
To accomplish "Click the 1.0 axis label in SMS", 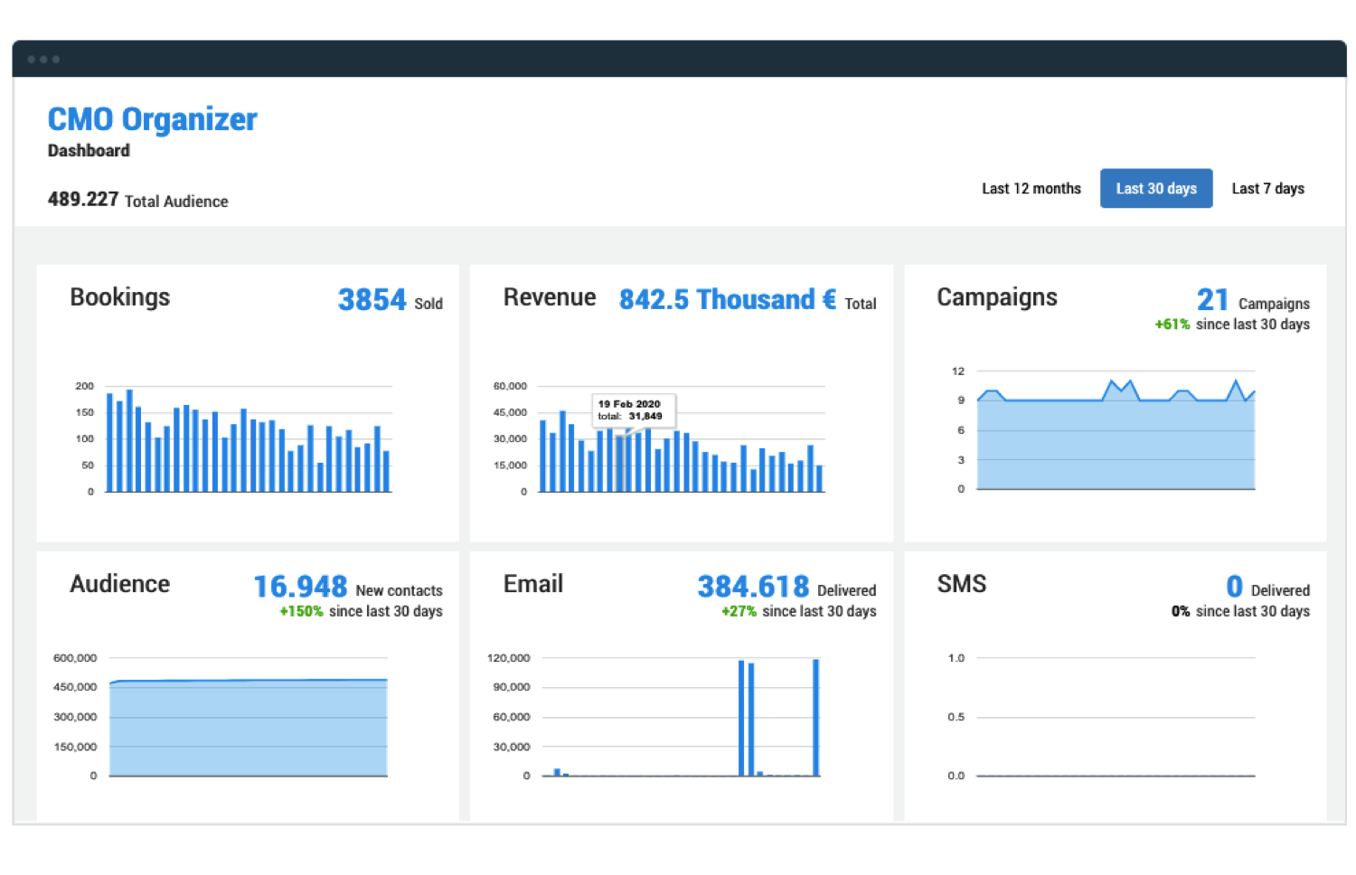I will (956, 658).
